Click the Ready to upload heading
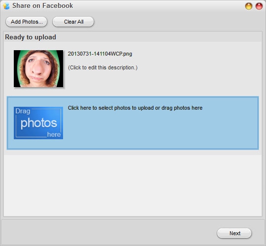266x246 pixels. pyautogui.click(x=31, y=37)
